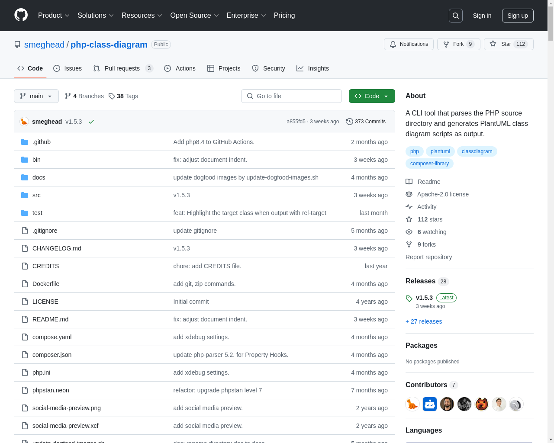Click the history clock icon by 373 Commits
This screenshot has height=443, width=554.
350,122
